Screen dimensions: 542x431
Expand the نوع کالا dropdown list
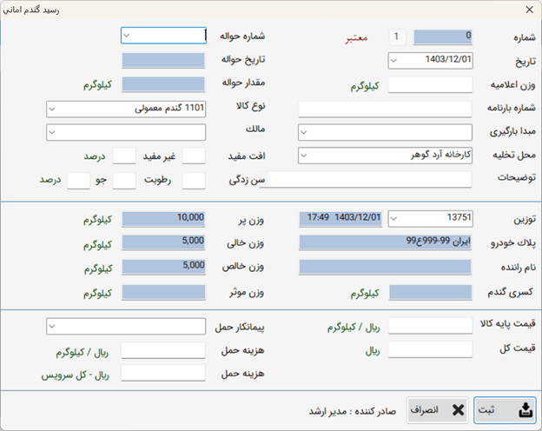point(52,109)
